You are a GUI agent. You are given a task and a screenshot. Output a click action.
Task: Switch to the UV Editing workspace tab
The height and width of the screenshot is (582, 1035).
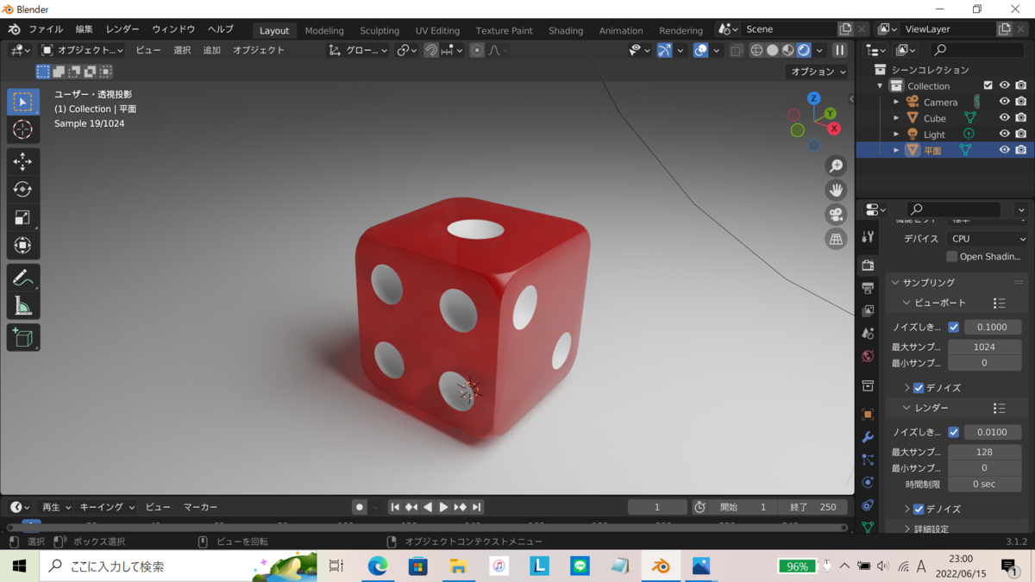437,30
